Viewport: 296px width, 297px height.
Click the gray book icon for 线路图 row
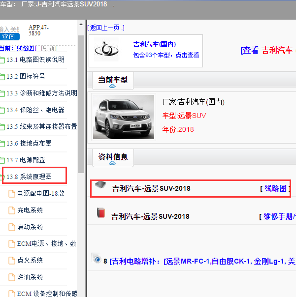(x=100, y=185)
